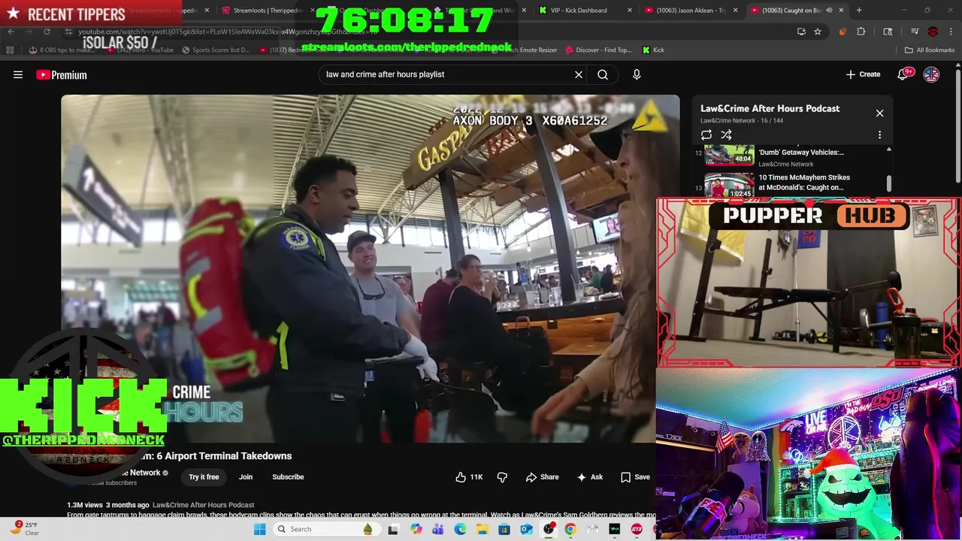Open File Explorer from taskbar

(x=482, y=529)
